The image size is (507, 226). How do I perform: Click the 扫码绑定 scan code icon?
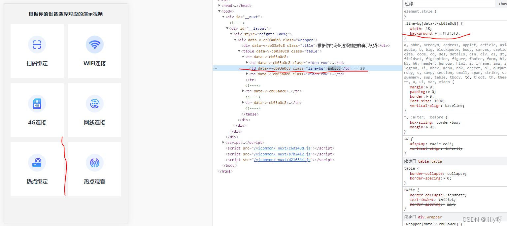(37, 44)
